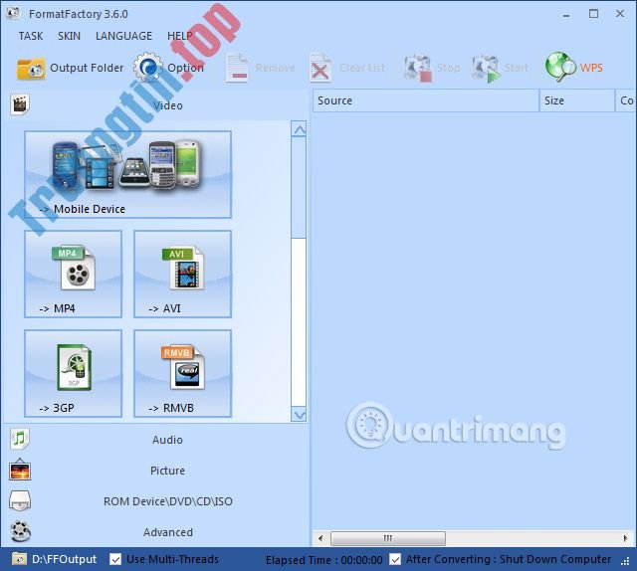This screenshot has width=637, height=571.
Task: Select the AVI conversion tile
Action: pos(183,275)
